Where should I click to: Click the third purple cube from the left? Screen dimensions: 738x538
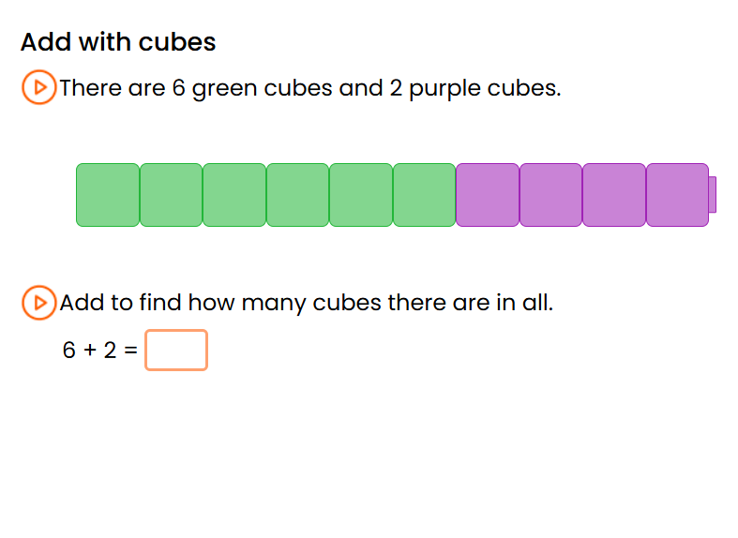pos(614,195)
